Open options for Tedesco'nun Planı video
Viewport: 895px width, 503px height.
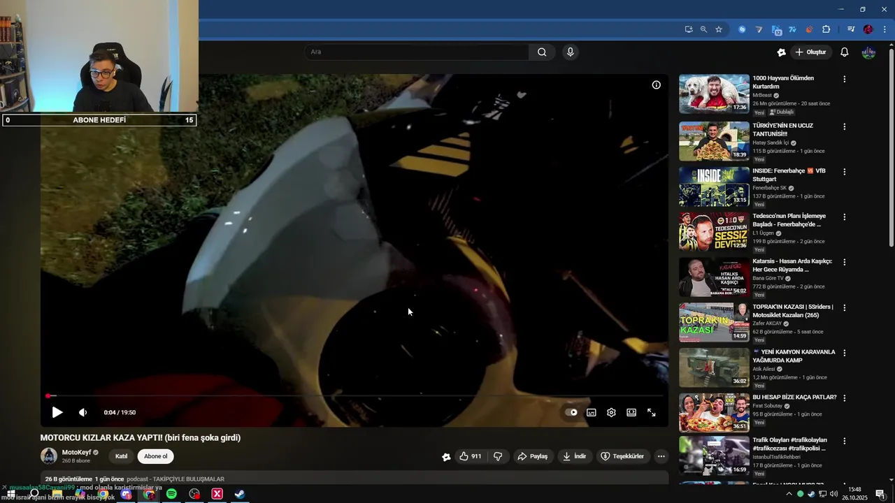[844, 217]
